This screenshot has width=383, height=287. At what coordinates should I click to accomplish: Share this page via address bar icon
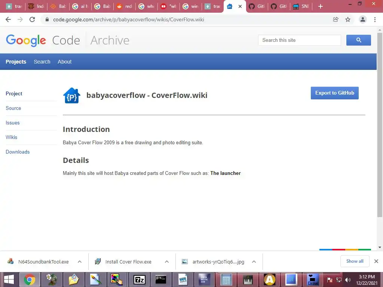(336, 19)
